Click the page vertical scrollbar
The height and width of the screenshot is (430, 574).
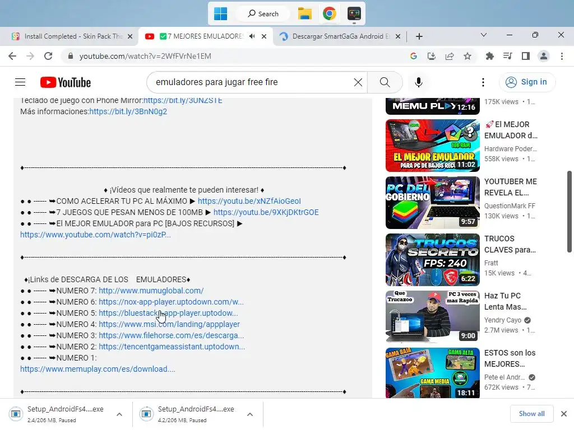[x=570, y=211]
